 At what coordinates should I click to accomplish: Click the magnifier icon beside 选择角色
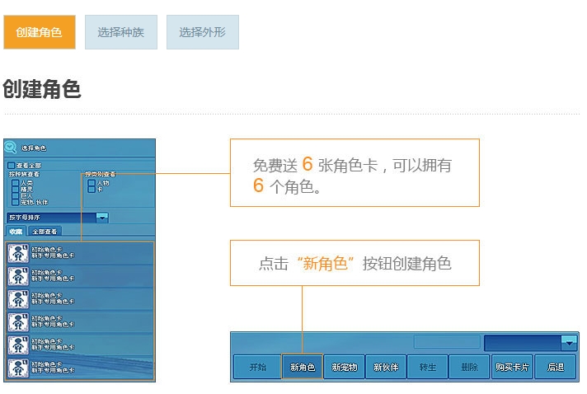tap(11, 148)
